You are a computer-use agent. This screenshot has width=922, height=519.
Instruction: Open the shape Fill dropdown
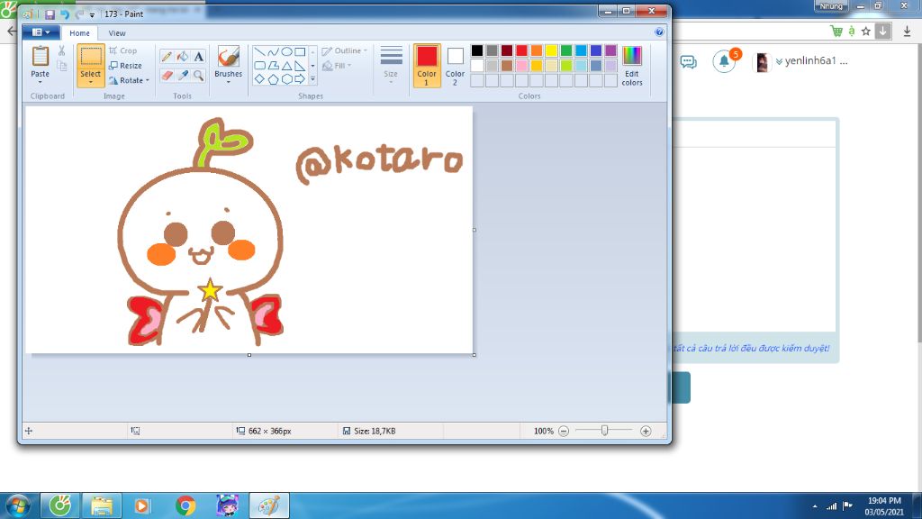tap(337, 65)
